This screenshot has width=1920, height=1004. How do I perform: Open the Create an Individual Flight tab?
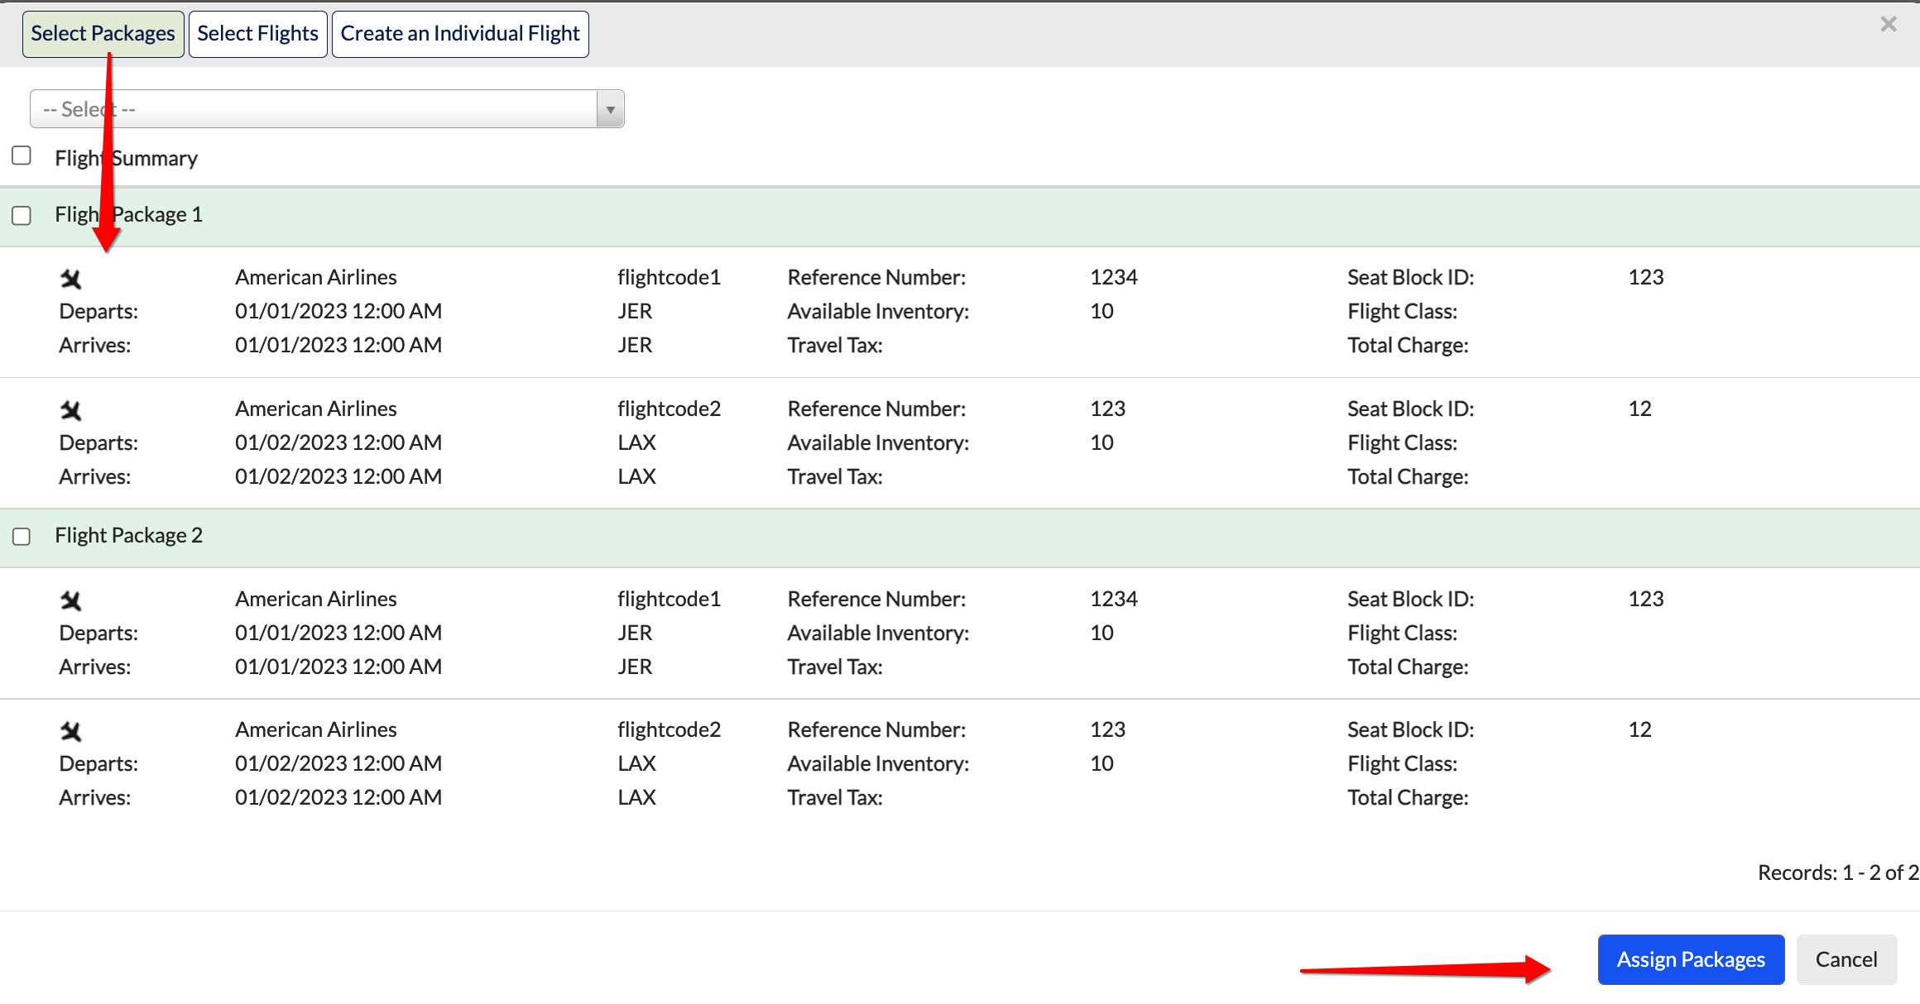(x=460, y=34)
